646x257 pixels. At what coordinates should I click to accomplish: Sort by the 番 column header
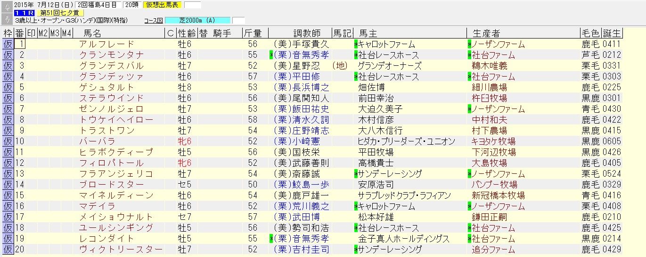pyautogui.click(x=19, y=33)
